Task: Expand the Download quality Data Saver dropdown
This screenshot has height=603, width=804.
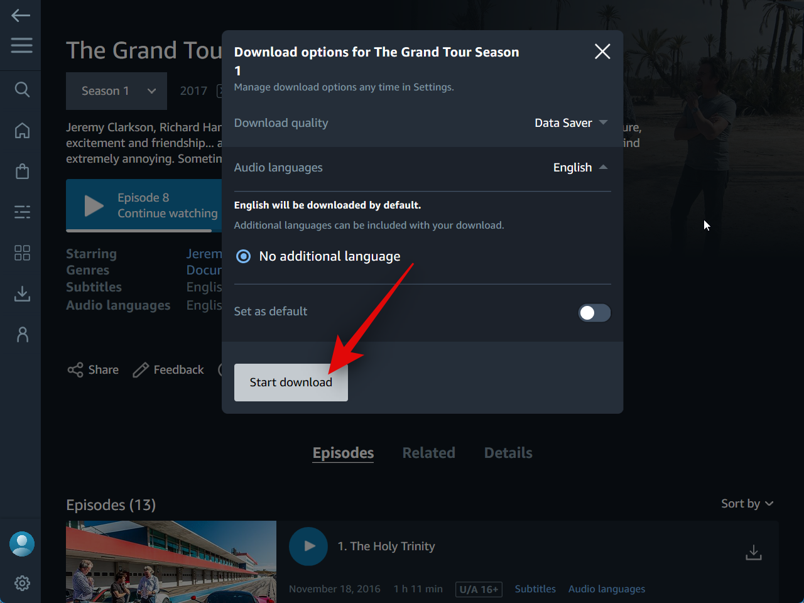Action: [x=570, y=123]
